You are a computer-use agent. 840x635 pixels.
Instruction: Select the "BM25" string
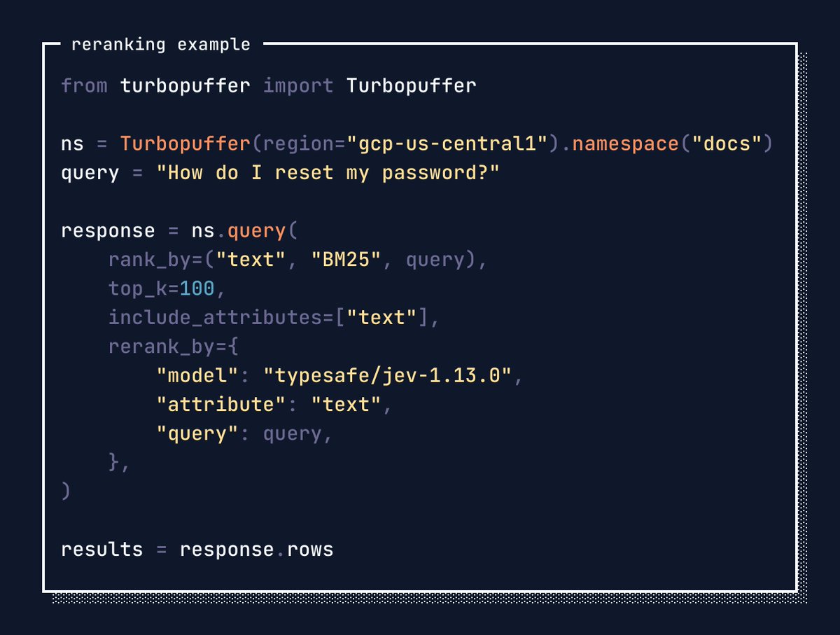point(345,260)
